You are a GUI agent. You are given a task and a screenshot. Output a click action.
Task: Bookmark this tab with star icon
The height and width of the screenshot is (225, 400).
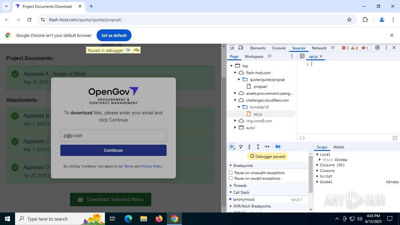pyautogui.click(x=349, y=20)
